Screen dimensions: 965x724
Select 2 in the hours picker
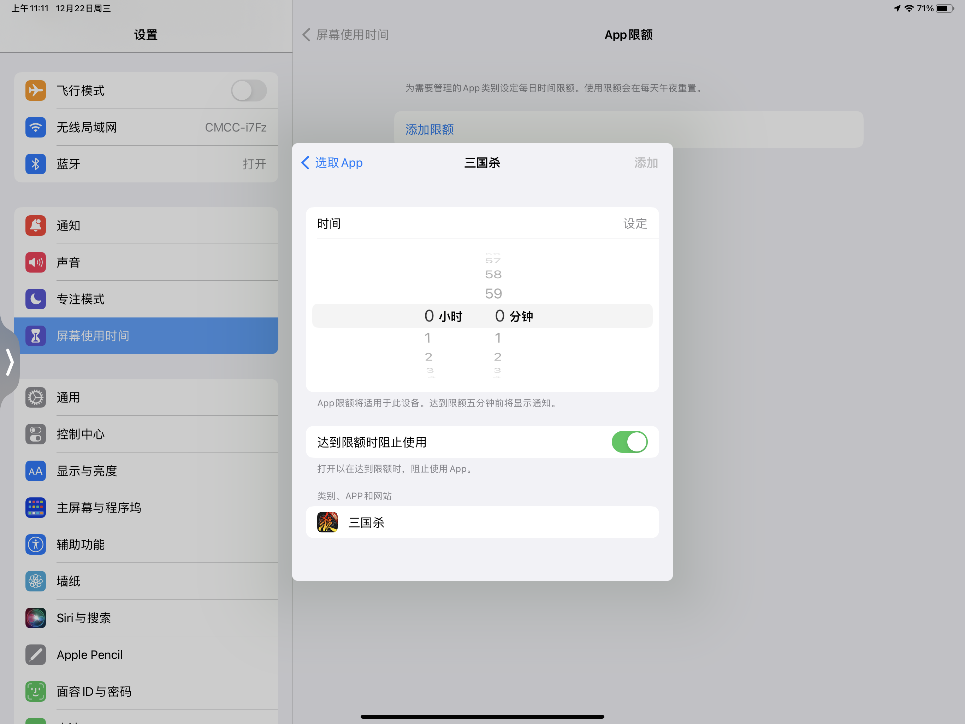coord(428,357)
